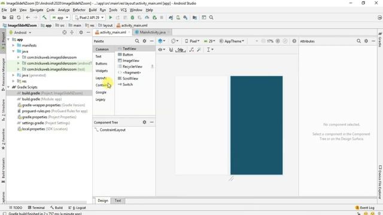Image resolution: width=383 pixels, height=215 pixels.
Task: Toggle autoconnect magnet icon
Action: (x=171, y=50)
